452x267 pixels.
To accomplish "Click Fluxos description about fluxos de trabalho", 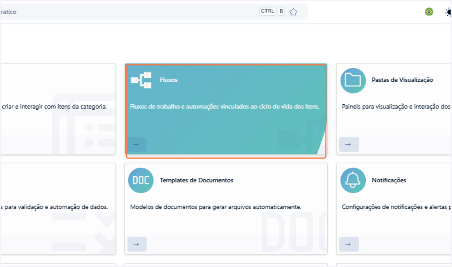I will [224, 107].
